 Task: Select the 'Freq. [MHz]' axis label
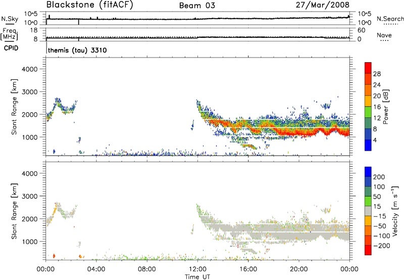pyautogui.click(x=9, y=34)
